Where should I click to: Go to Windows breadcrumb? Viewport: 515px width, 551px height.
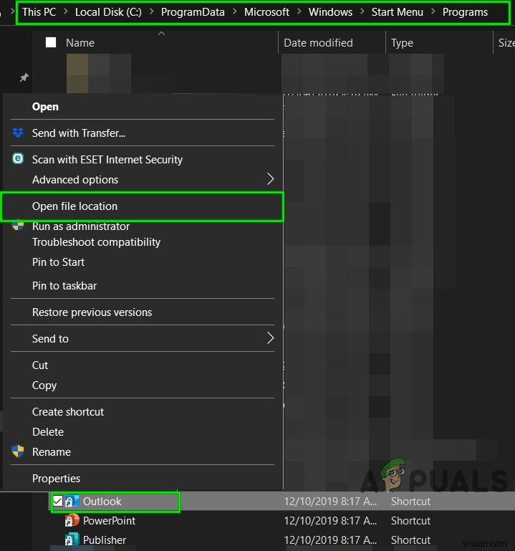331,12
